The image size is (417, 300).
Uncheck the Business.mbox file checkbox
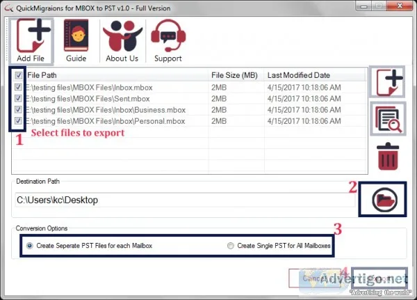coord(18,109)
